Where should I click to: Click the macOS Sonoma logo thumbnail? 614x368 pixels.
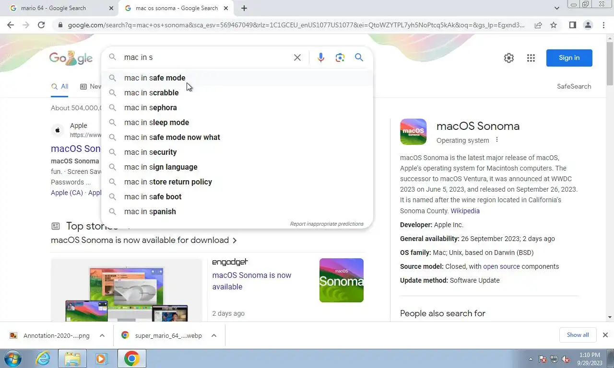pyautogui.click(x=413, y=132)
